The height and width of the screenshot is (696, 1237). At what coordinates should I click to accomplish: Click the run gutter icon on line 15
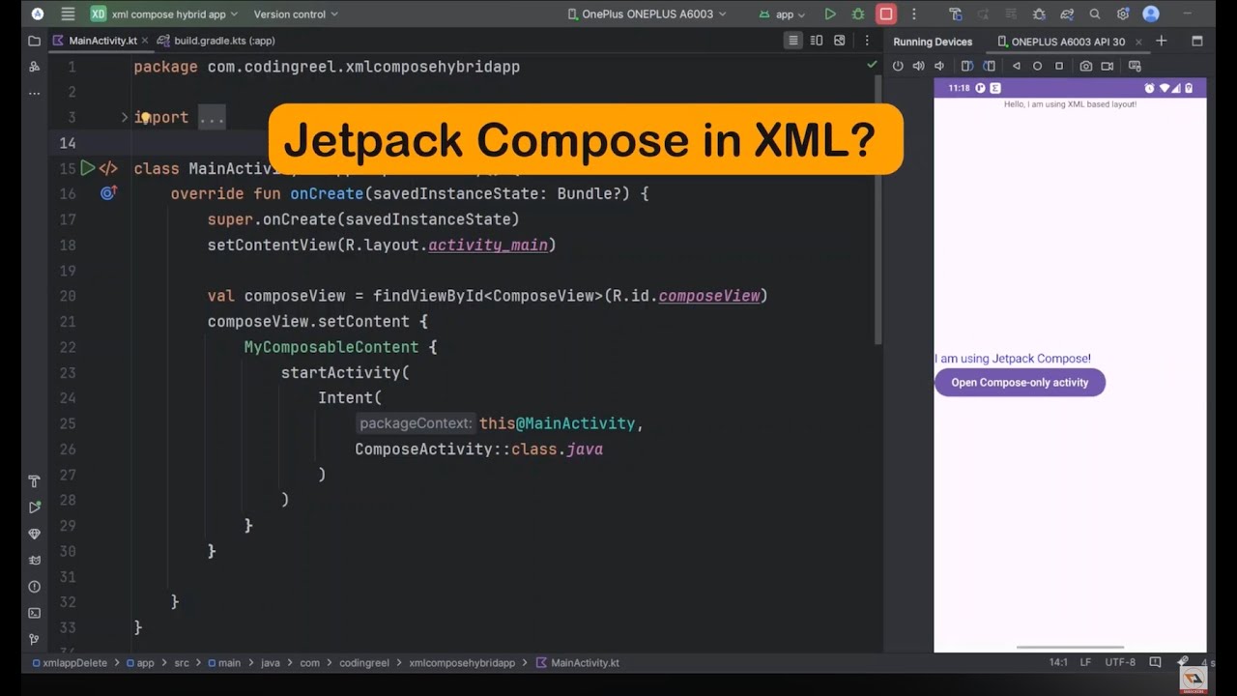pyautogui.click(x=87, y=168)
